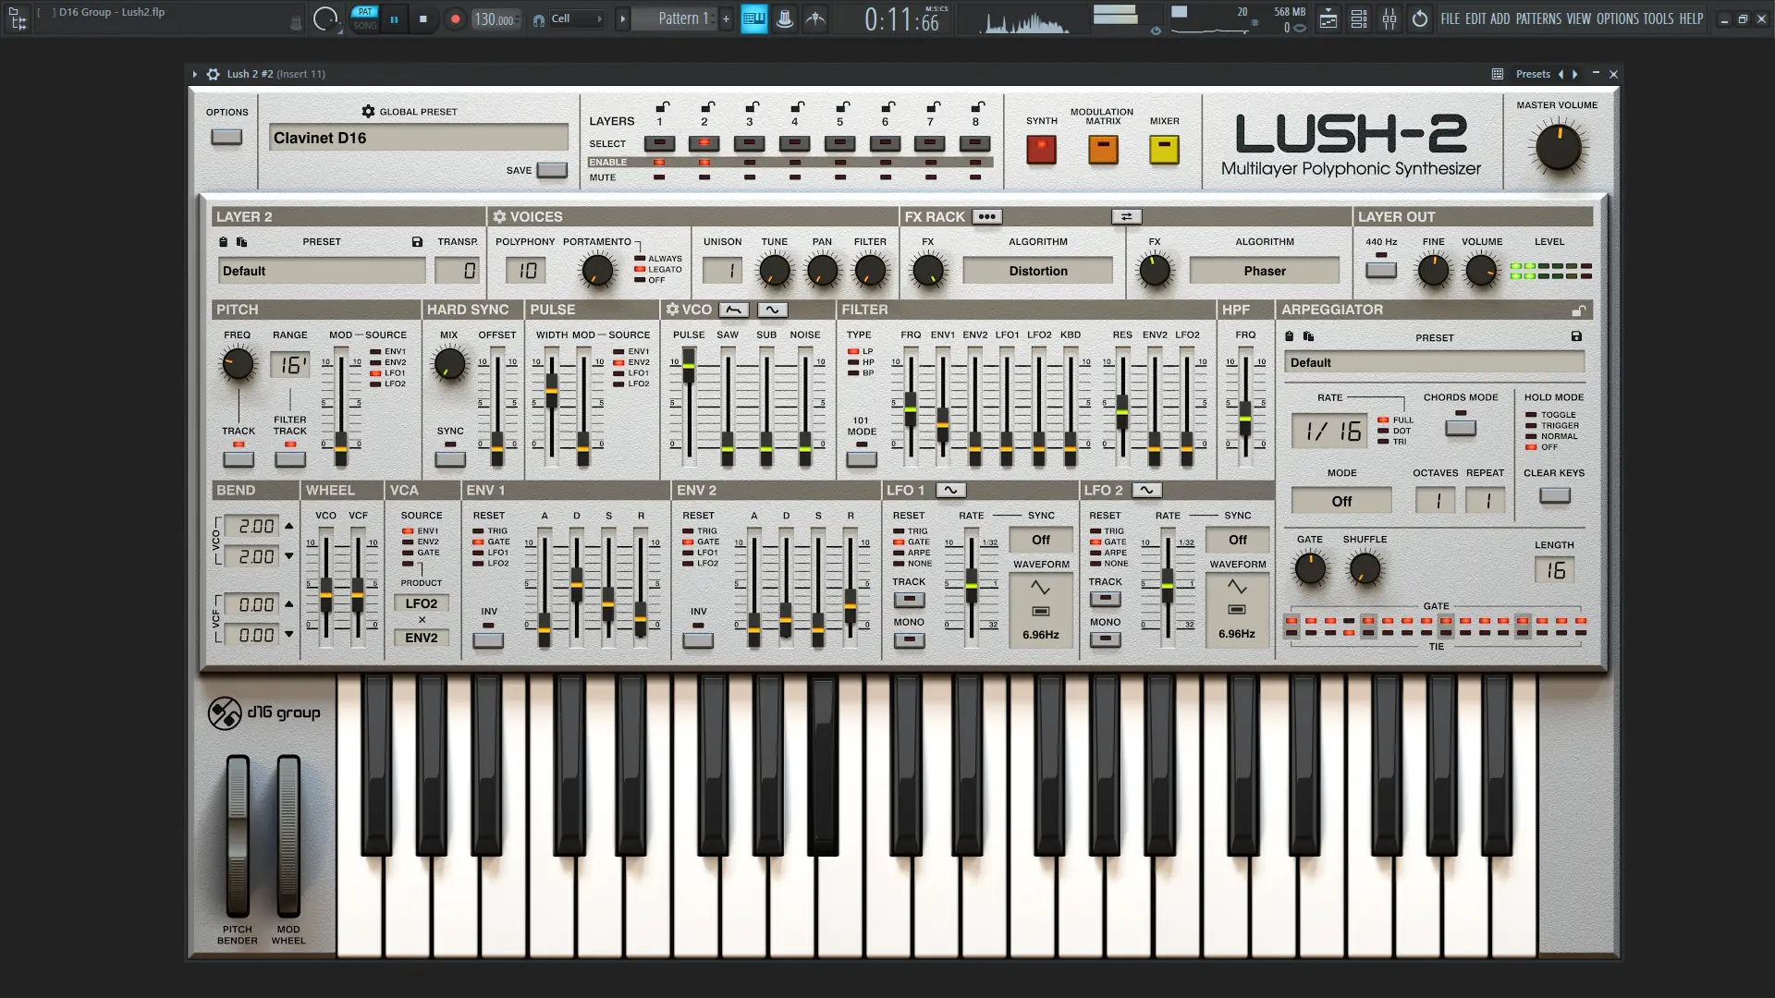1775x998 pixels.
Task: Open the FX Distortion algorithm selector
Action: (1037, 271)
